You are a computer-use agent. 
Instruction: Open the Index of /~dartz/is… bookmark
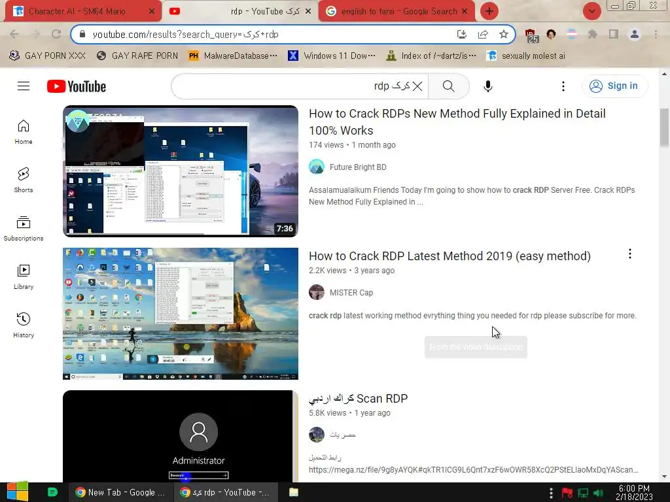[431, 56]
